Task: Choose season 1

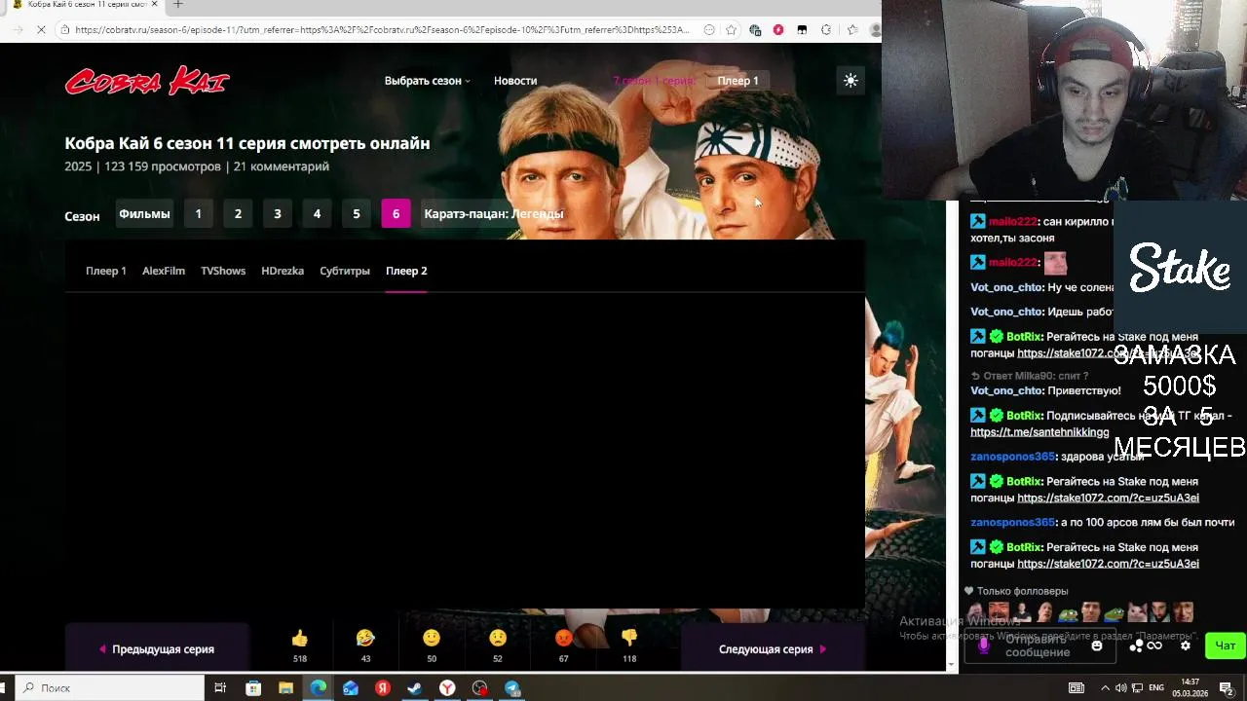Action: click(x=199, y=214)
